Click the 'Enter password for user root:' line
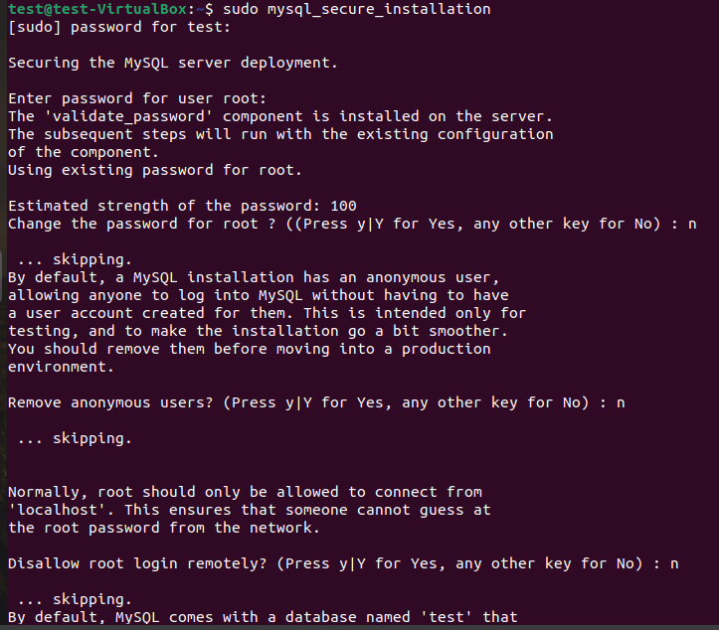Image resolution: width=719 pixels, height=630 pixels. (x=136, y=98)
